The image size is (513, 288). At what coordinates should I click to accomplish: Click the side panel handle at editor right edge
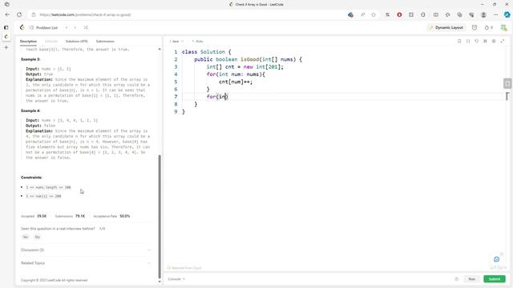(507, 83)
